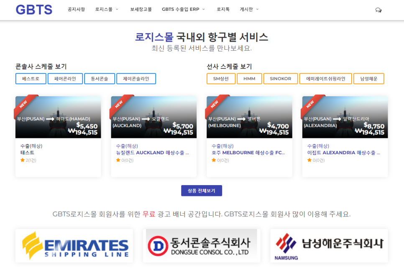
Task: Open 호주 MELBOURNE 해상수출 product link
Action: point(248,153)
